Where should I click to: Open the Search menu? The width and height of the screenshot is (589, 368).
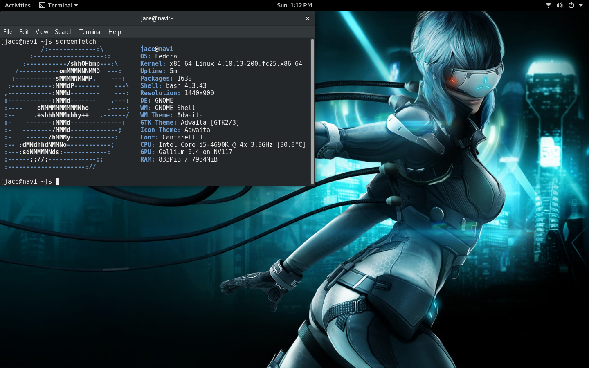64,32
